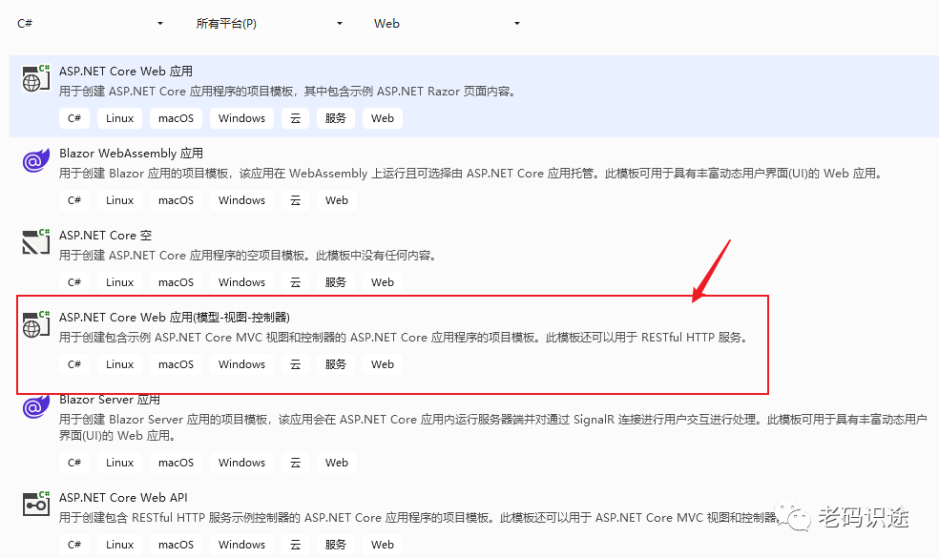This screenshot has height=558, width=939.
Task: Click 云 tag under ASP.NET Core Web API
Action: tap(295, 545)
